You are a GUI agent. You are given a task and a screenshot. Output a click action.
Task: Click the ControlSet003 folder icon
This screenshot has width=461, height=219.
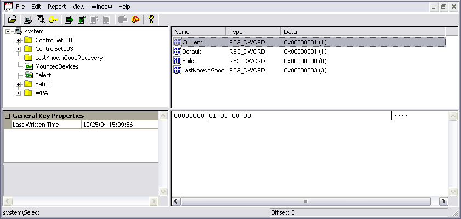tap(28, 49)
